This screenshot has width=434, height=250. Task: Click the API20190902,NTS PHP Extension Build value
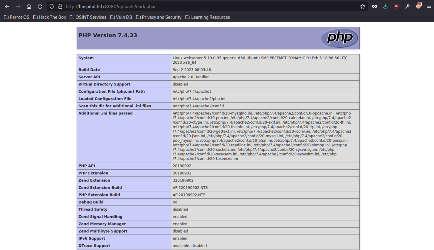point(189,195)
